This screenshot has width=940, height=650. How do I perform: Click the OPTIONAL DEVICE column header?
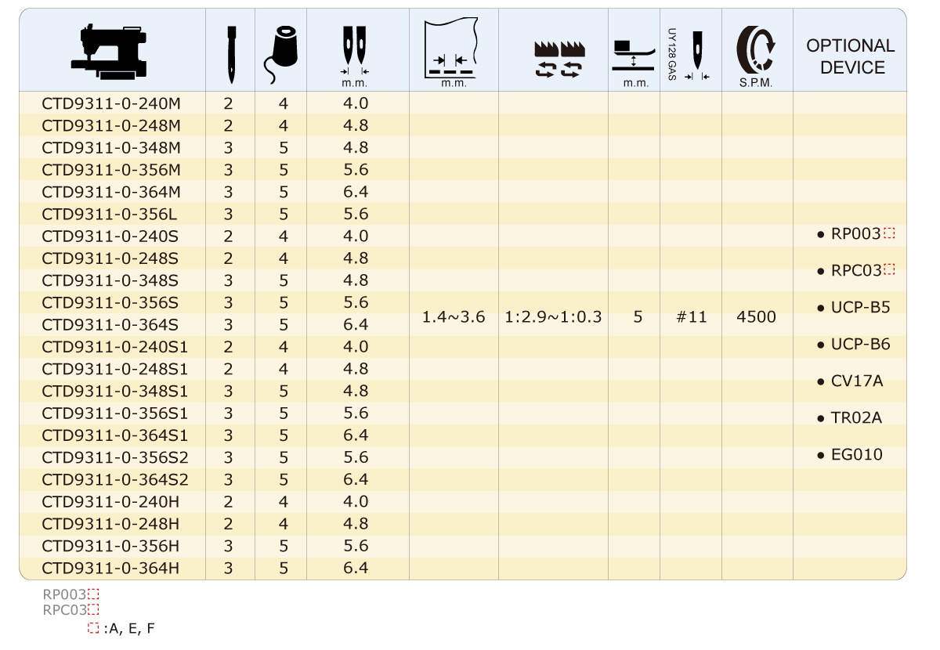coord(850,56)
